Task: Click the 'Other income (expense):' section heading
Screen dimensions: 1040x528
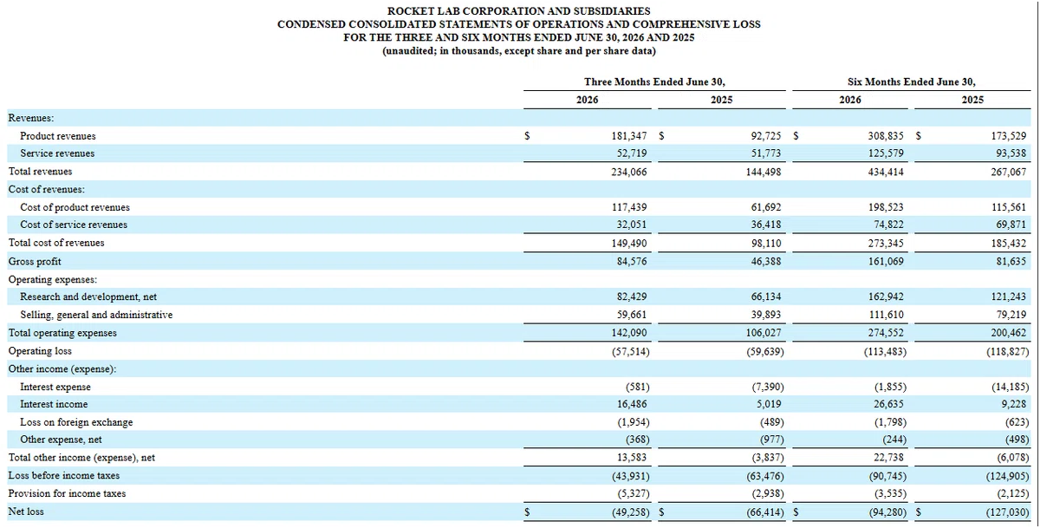Action: tap(62, 368)
